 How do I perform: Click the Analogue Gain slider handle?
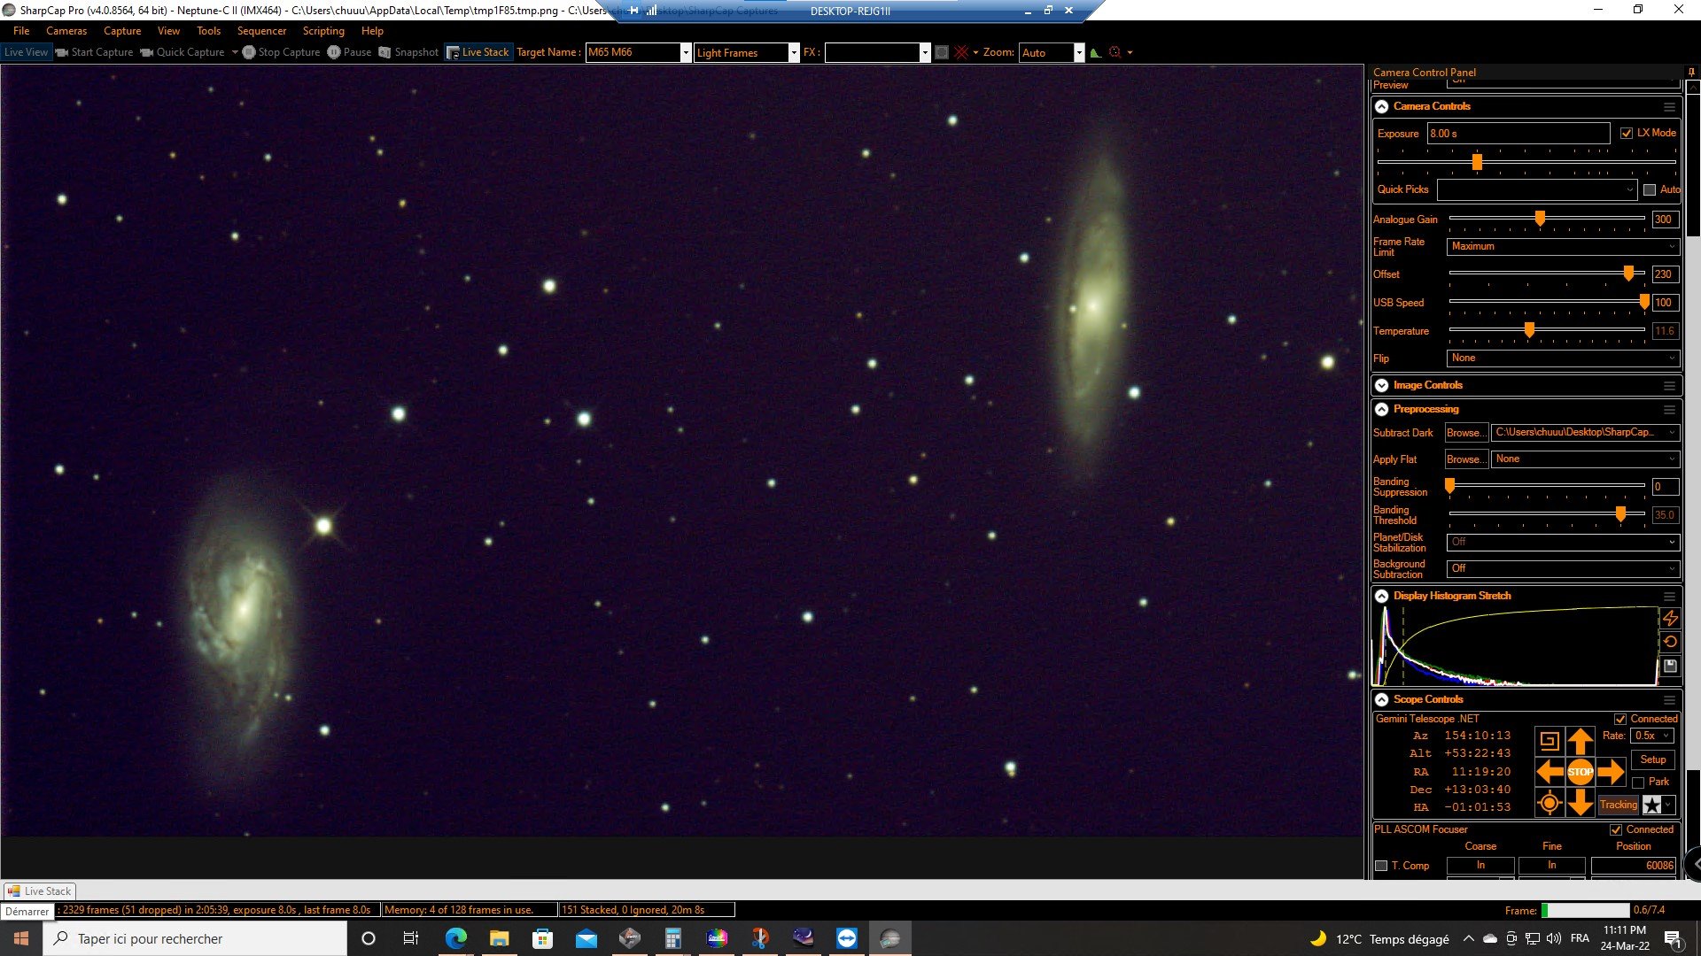coord(1540,218)
